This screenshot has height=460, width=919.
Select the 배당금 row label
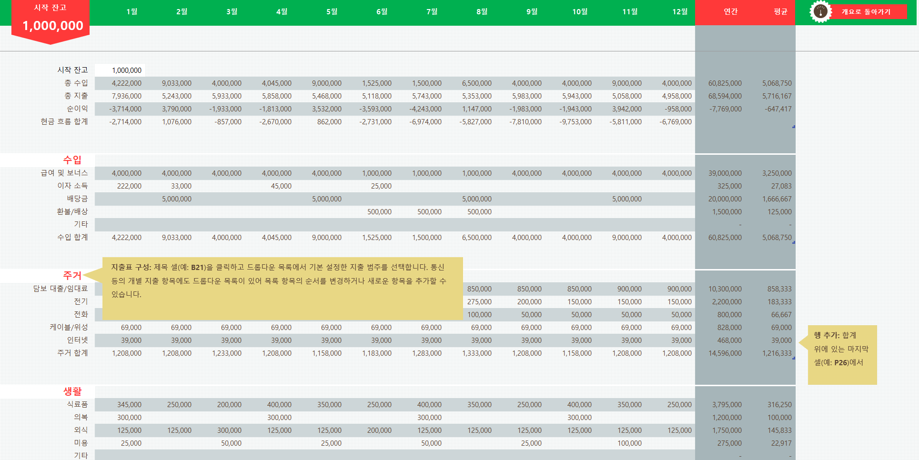(77, 199)
